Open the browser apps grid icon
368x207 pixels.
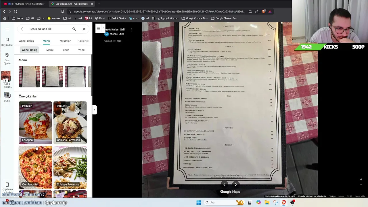(x=4, y=18)
